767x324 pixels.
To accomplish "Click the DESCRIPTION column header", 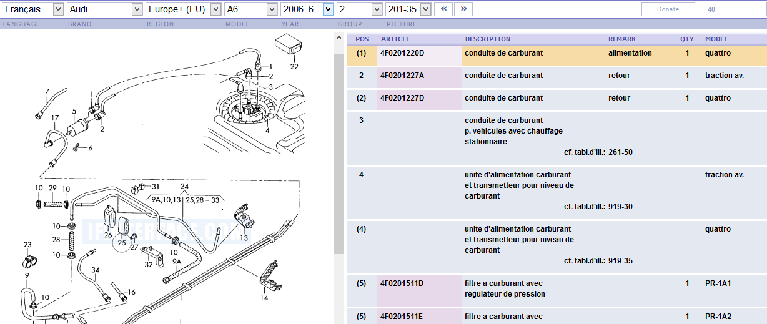I will click(x=488, y=39).
